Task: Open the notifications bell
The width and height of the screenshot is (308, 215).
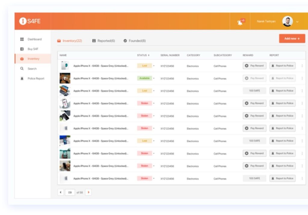Action: (x=240, y=22)
